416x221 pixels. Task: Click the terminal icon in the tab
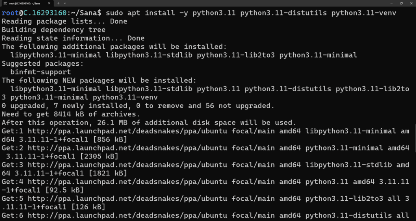coord(5,3)
